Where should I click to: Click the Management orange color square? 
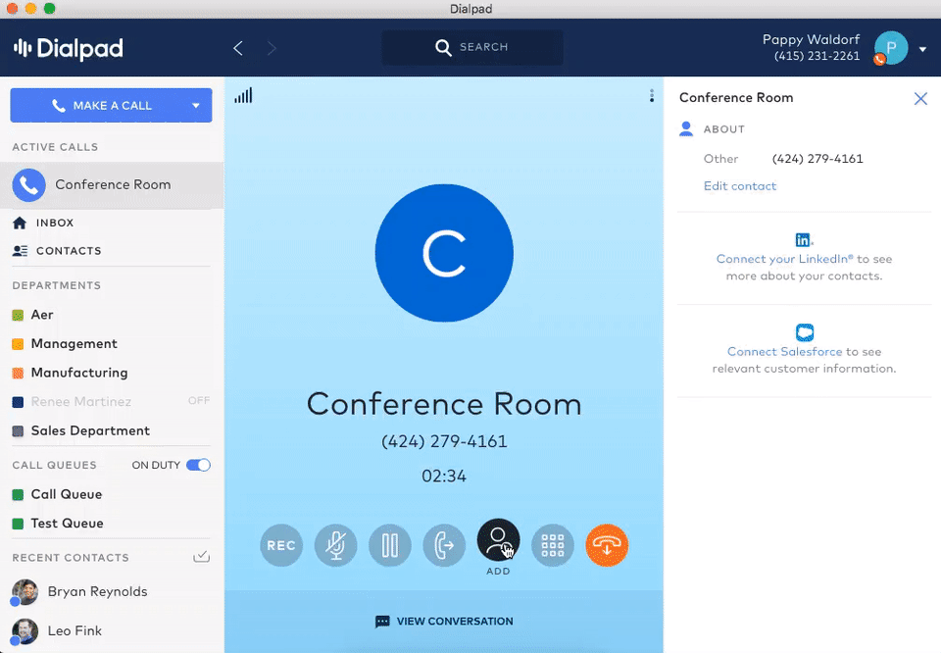pos(18,344)
